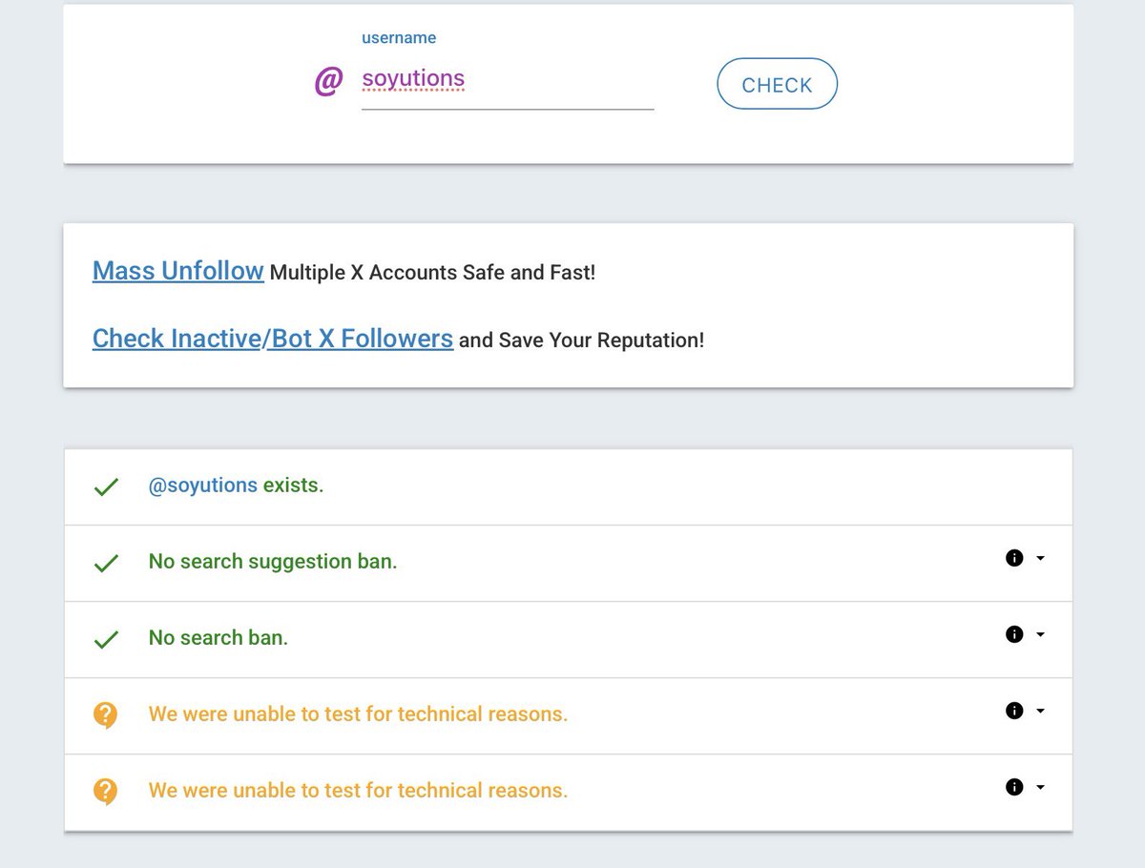Click the info icon on the fourth result row
1145x868 pixels.
[x=1014, y=711]
